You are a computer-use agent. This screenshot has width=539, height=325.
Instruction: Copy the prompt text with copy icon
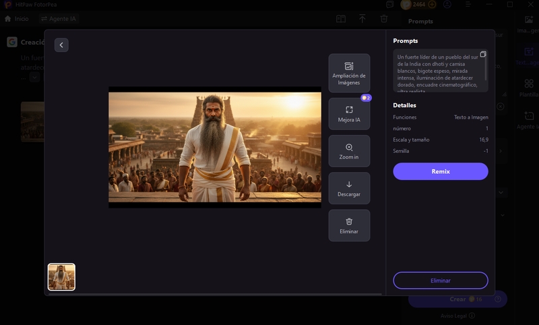483,55
